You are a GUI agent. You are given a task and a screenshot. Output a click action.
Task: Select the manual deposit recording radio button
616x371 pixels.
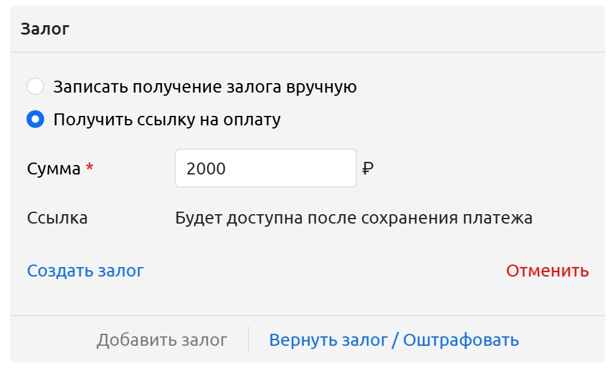35,87
